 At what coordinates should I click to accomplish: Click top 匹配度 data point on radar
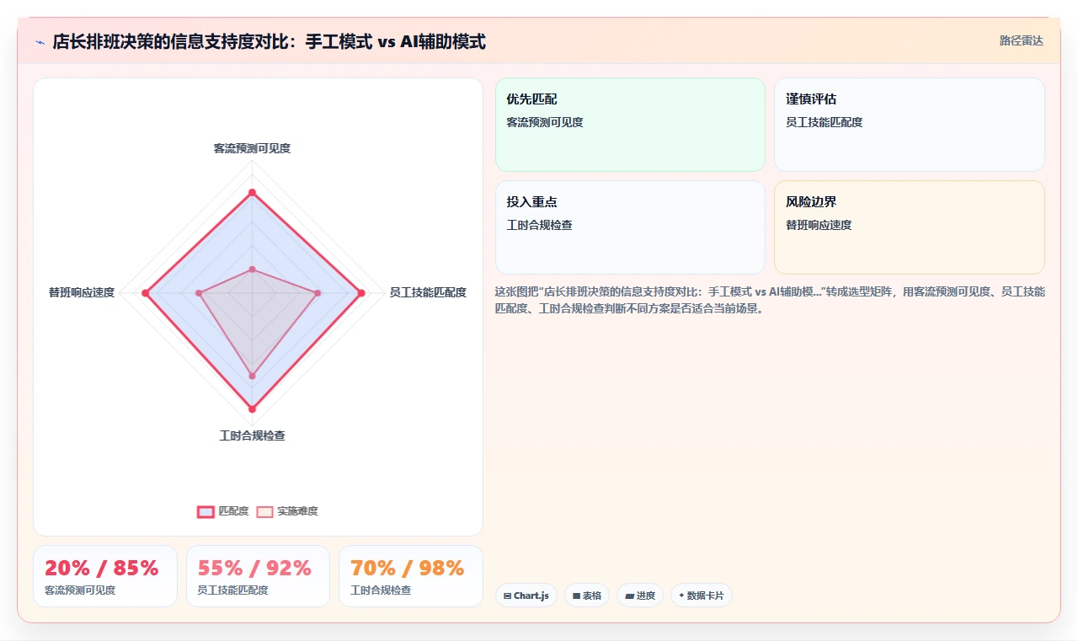coord(252,193)
